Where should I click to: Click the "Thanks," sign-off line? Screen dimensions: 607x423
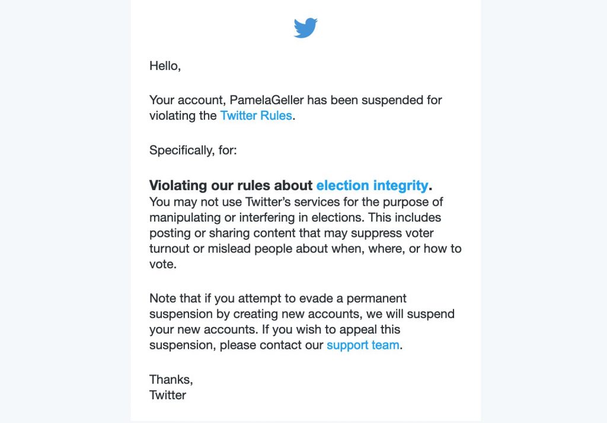click(171, 379)
